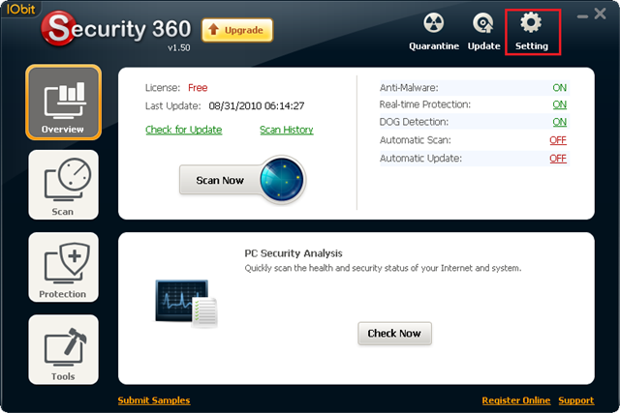Screen dimensions: 620x413
Task: Close the Security 360 window
Action: 600,14
